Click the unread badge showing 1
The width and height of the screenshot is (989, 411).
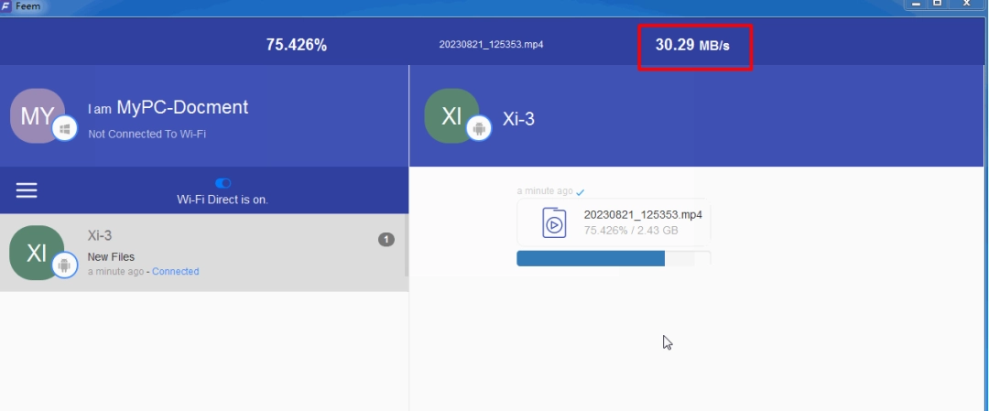[x=386, y=239]
